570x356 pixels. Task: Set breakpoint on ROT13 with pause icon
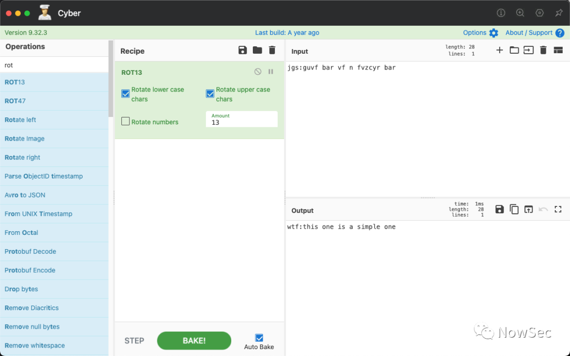tap(271, 72)
